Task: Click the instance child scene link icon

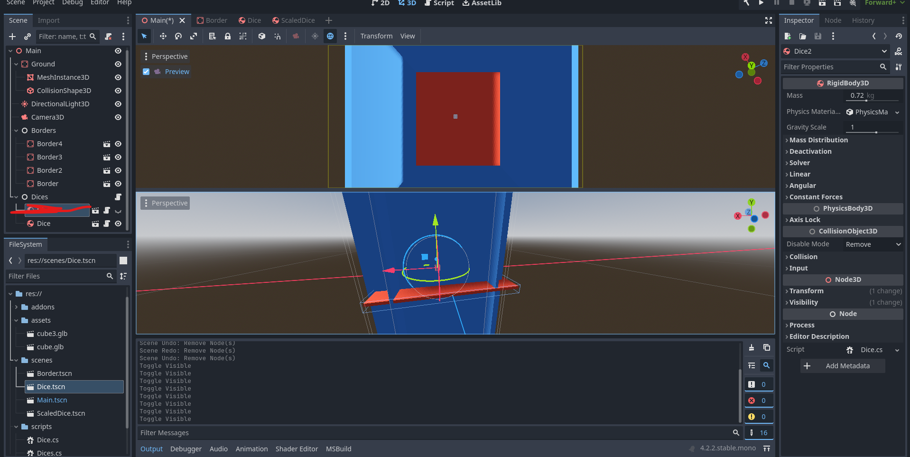Action: (28, 37)
